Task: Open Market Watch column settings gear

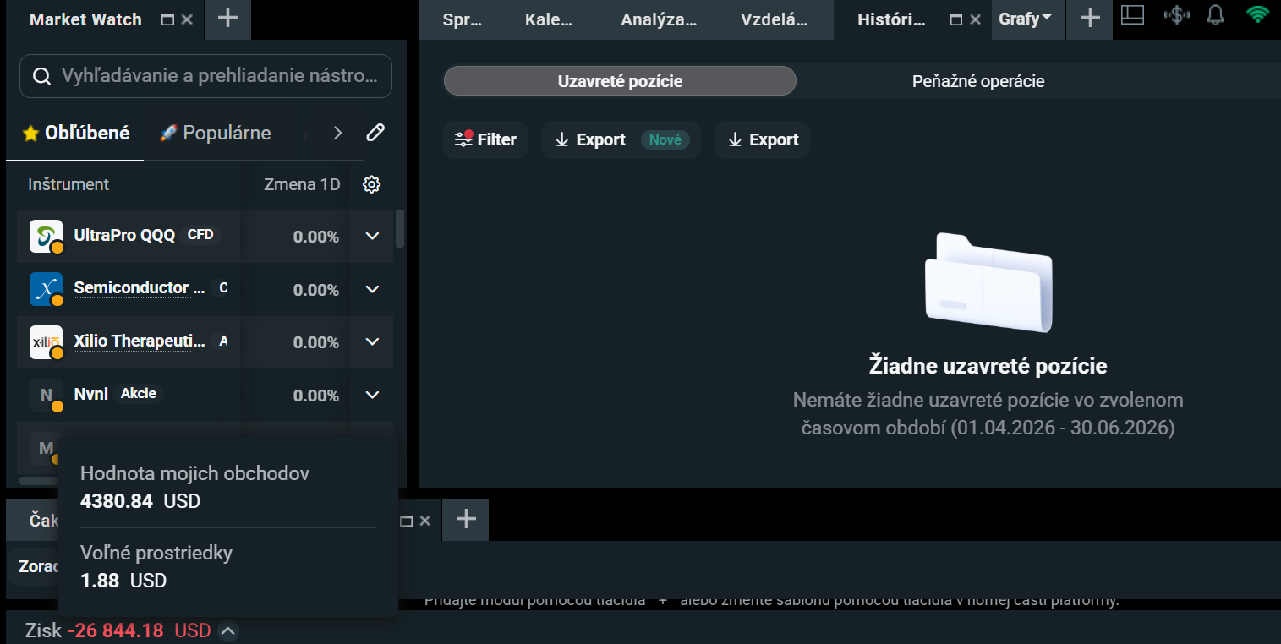Action: pos(371,184)
